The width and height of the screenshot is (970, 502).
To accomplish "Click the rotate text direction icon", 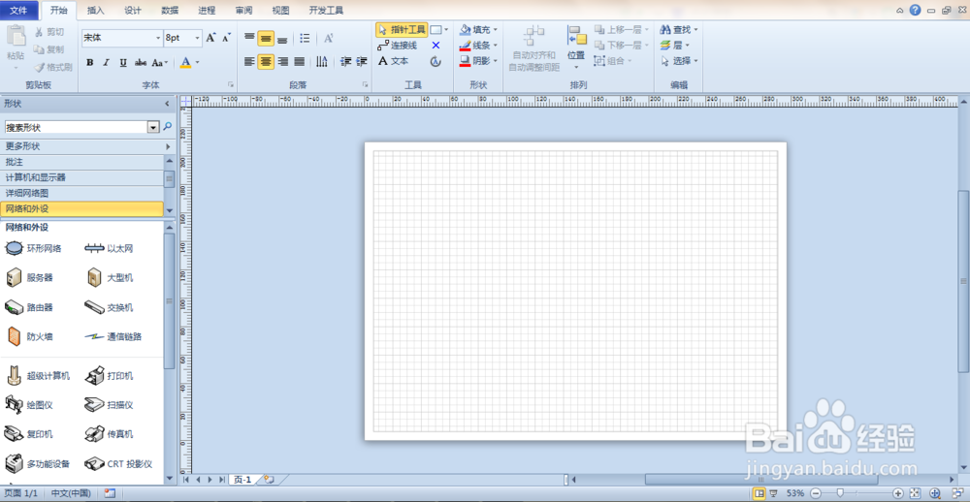I will (322, 61).
